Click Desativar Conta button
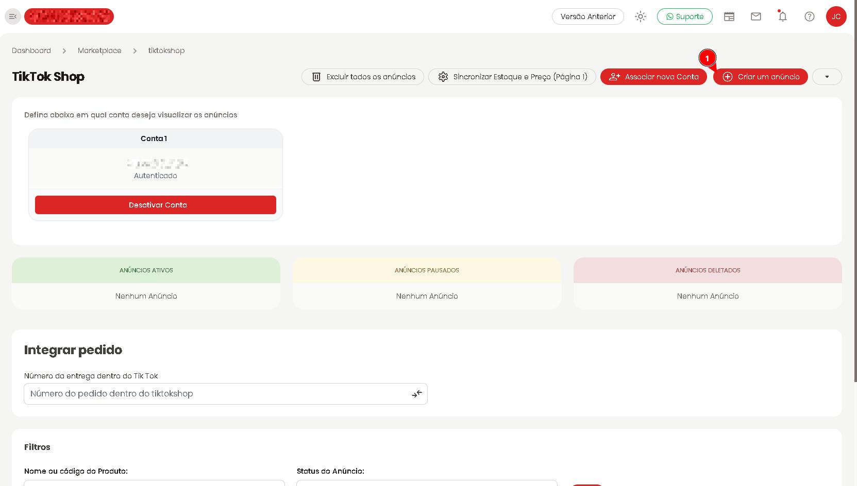 click(x=156, y=205)
